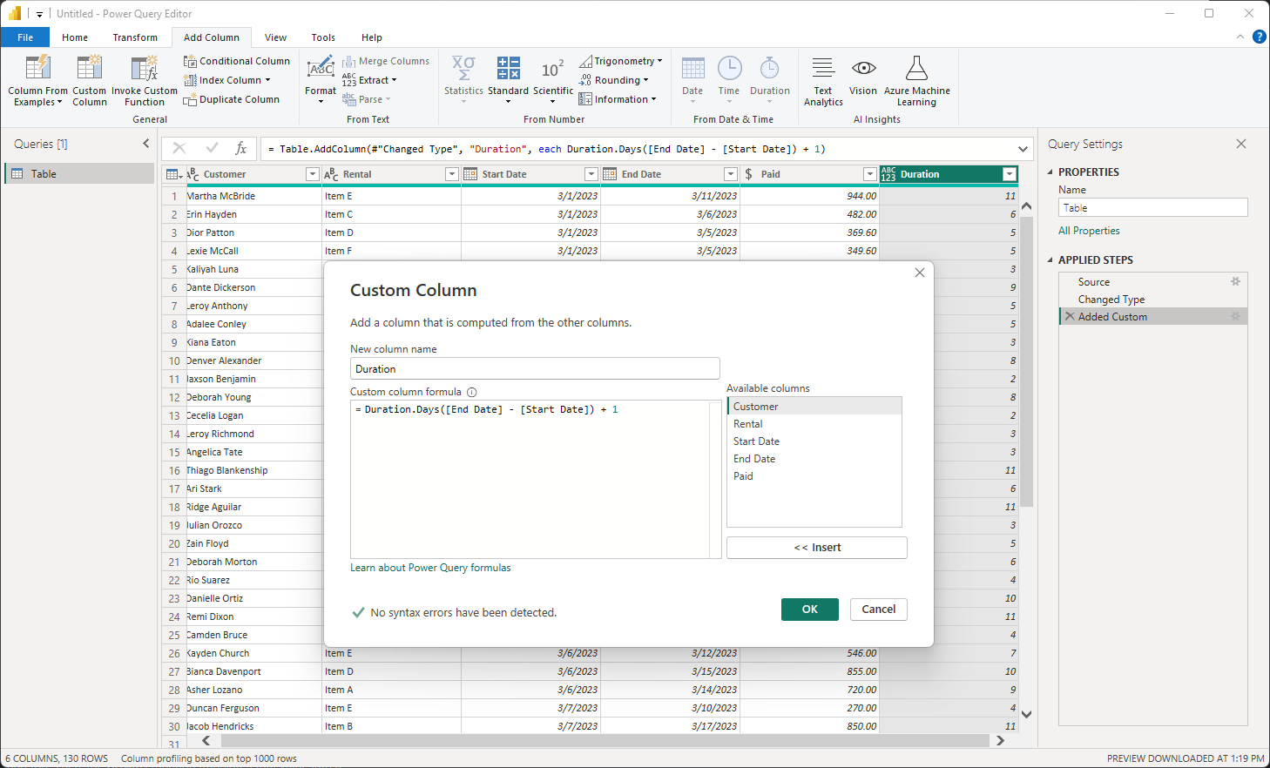Open the Index Column dropdown

click(267, 80)
